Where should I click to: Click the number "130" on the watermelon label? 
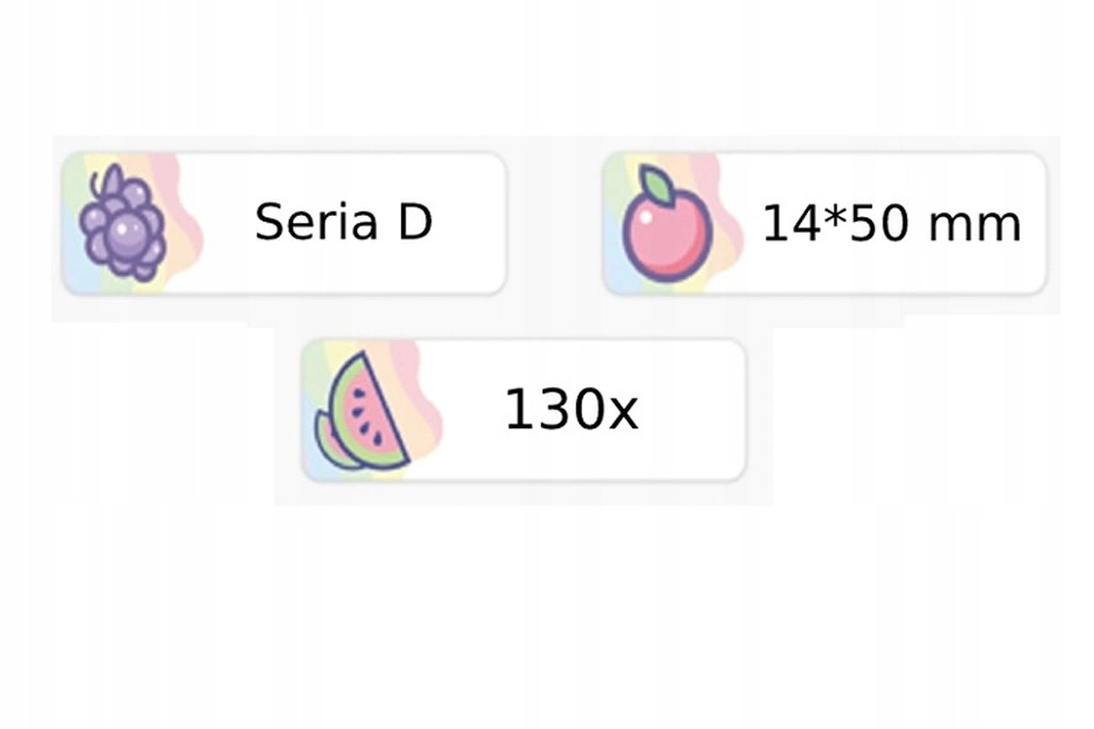553,411
